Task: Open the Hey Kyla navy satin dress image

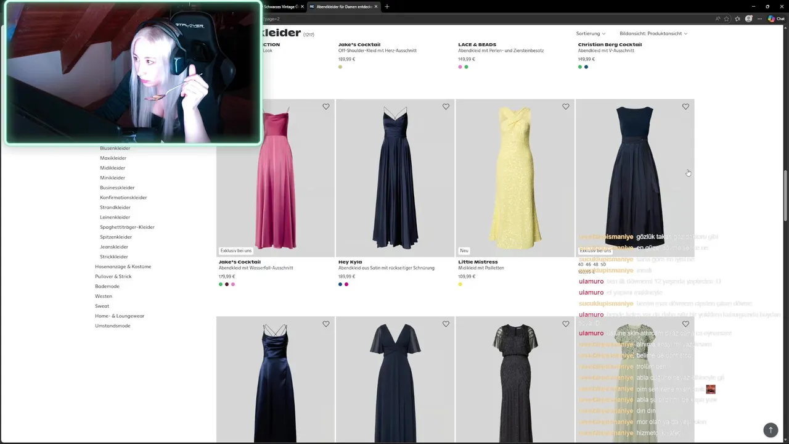Action: (395, 178)
